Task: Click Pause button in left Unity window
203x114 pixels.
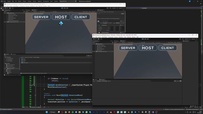Action: [x=65, y=8]
